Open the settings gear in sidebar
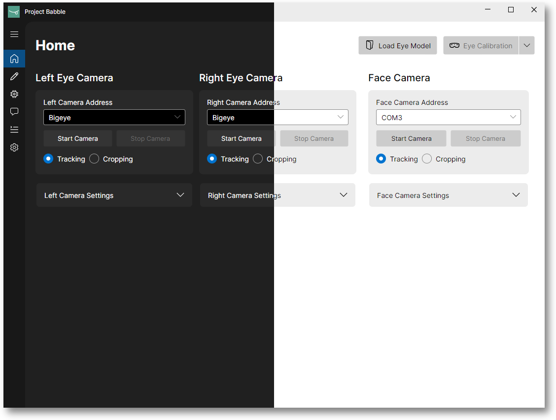This screenshot has height=420, width=556. 14,147
